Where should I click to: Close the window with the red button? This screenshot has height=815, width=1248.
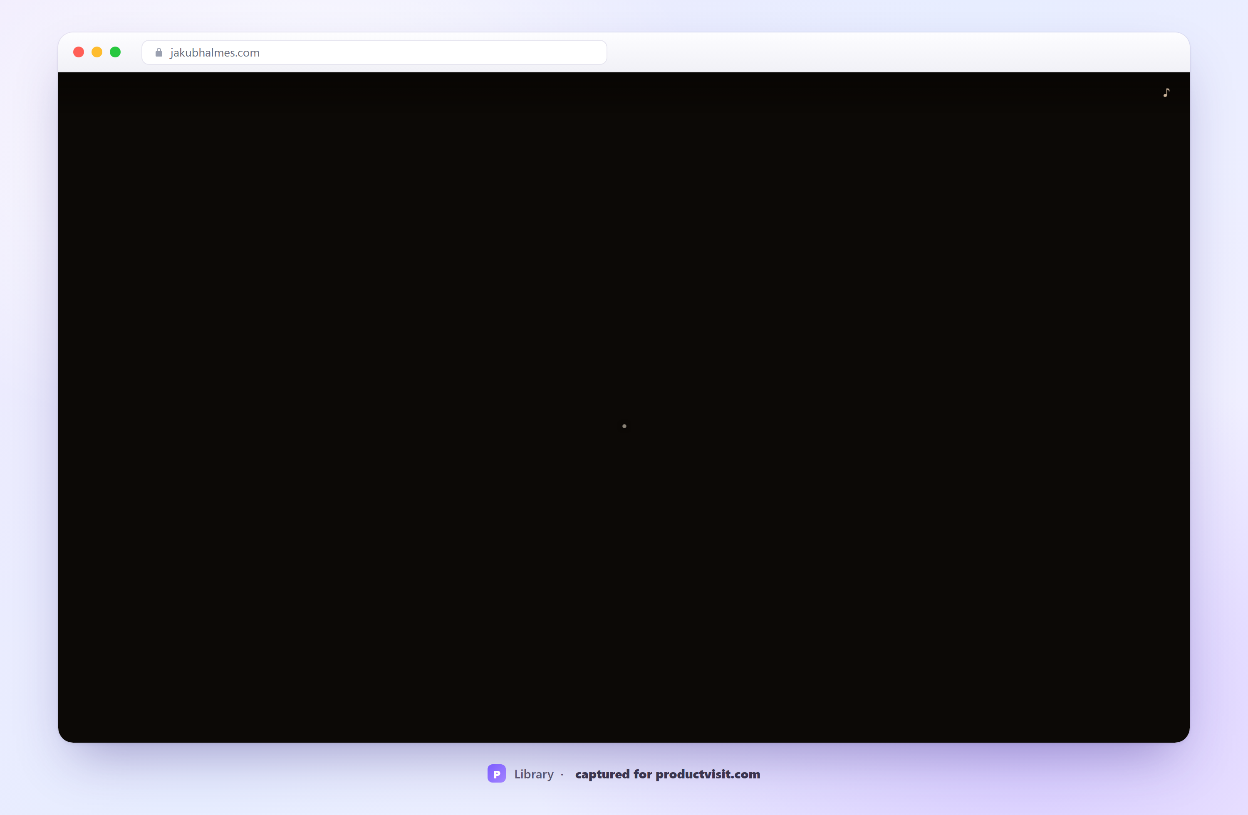click(79, 52)
